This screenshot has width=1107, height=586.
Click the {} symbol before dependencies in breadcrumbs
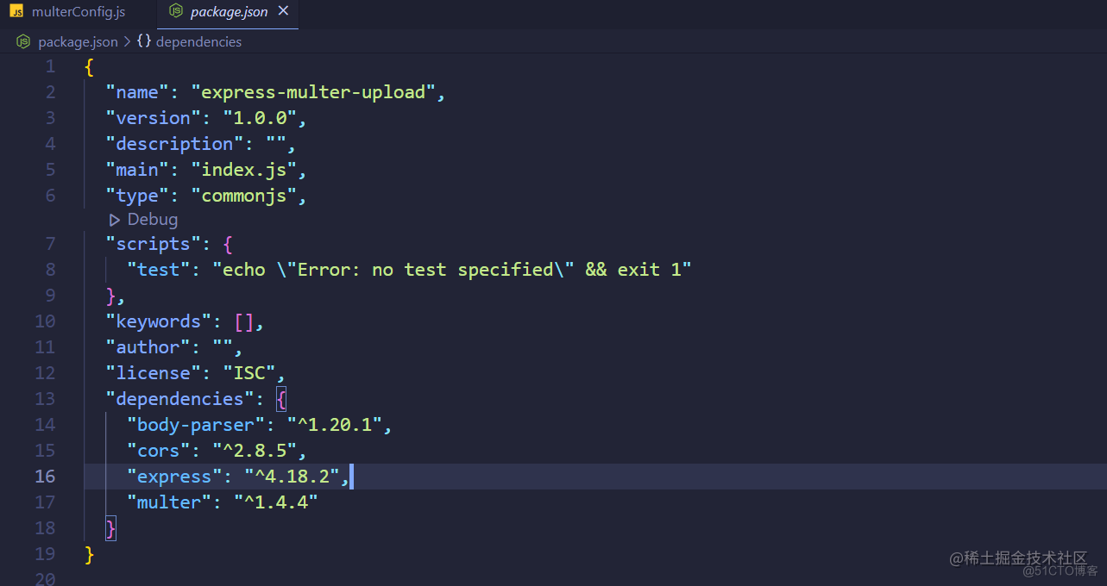(143, 41)
